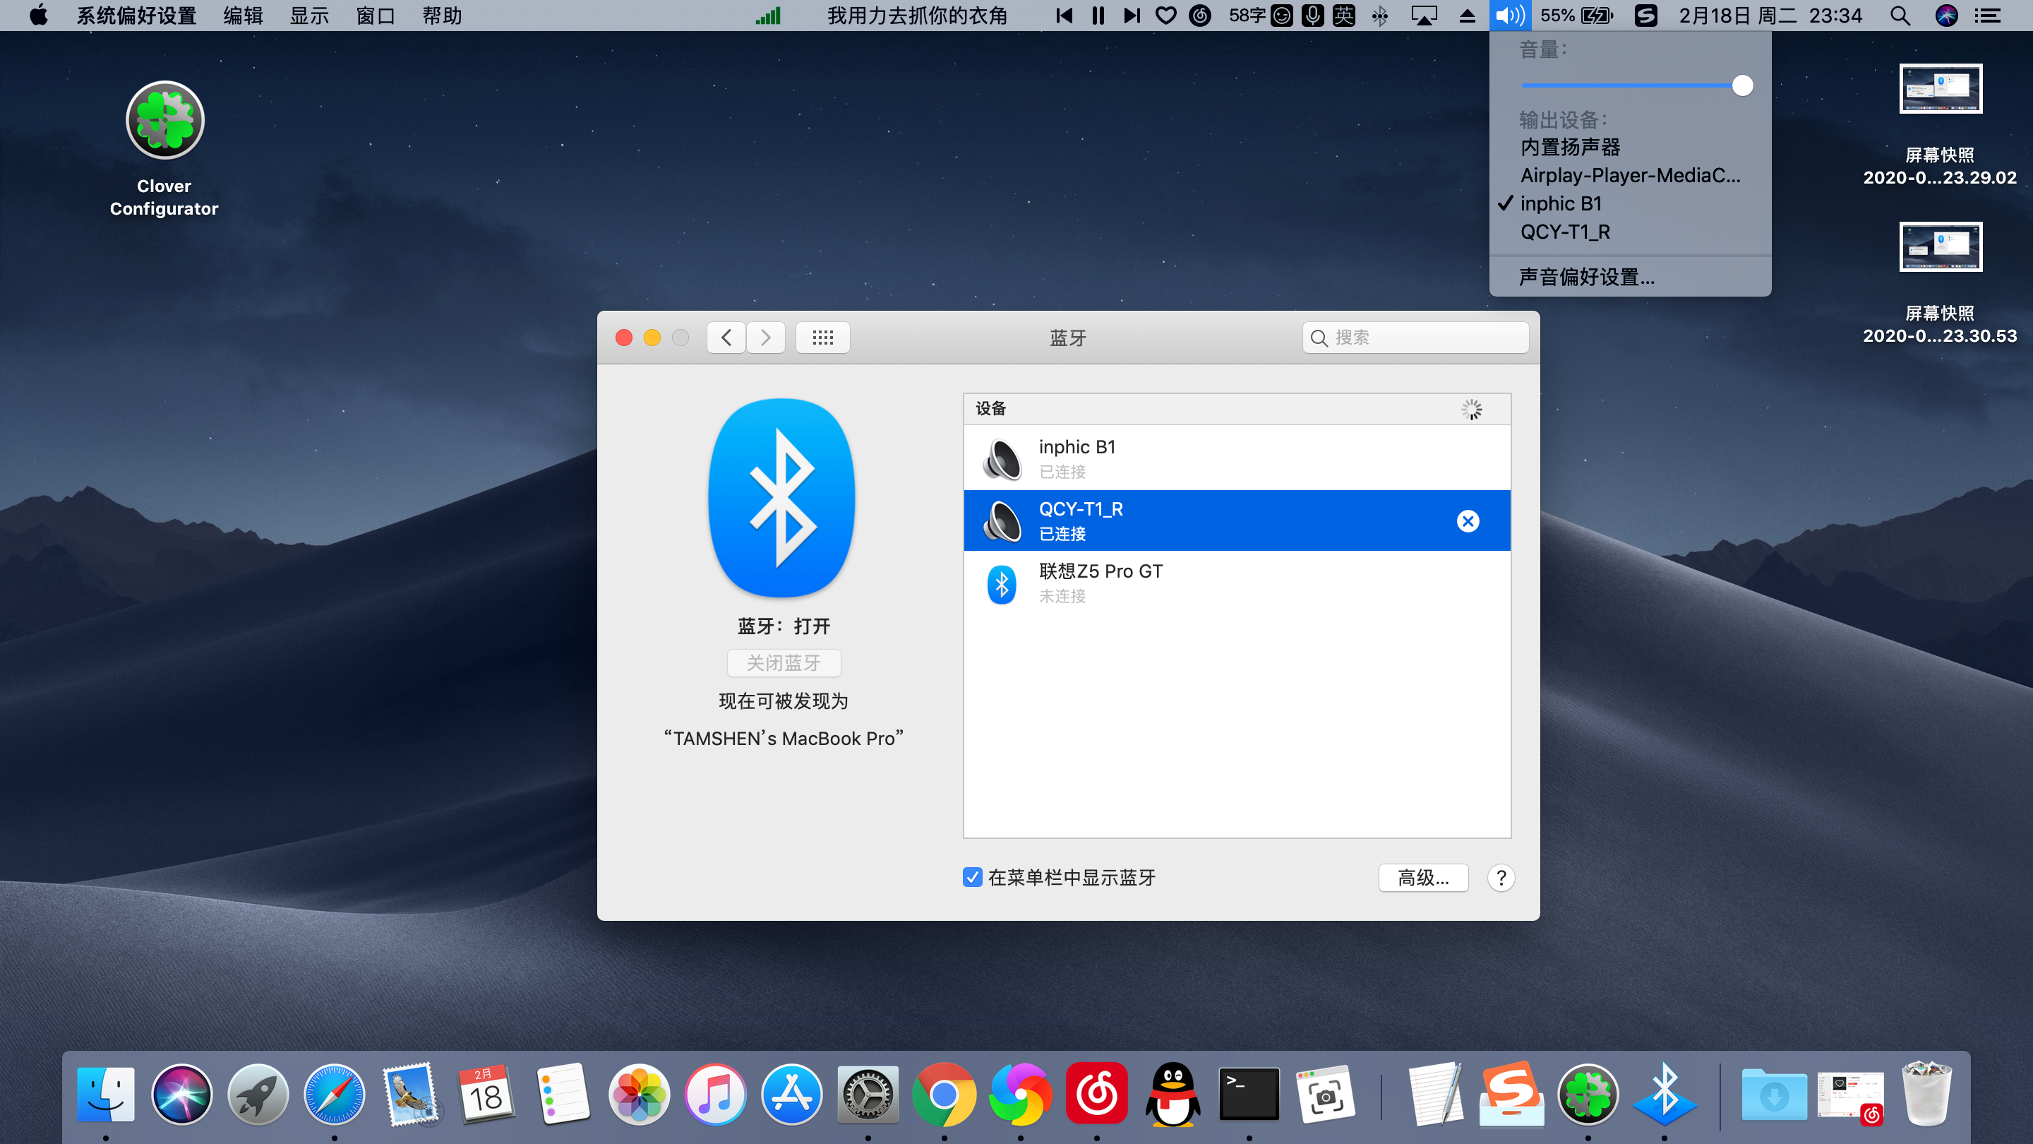Open the 显示 menu

308,15
